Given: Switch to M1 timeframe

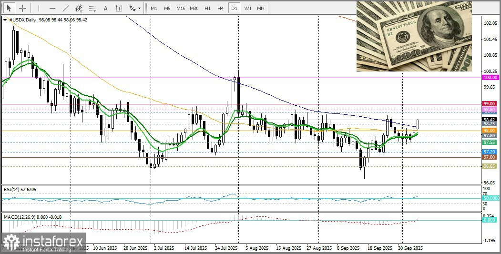Looking at the screenshot, I should [153, 8].
